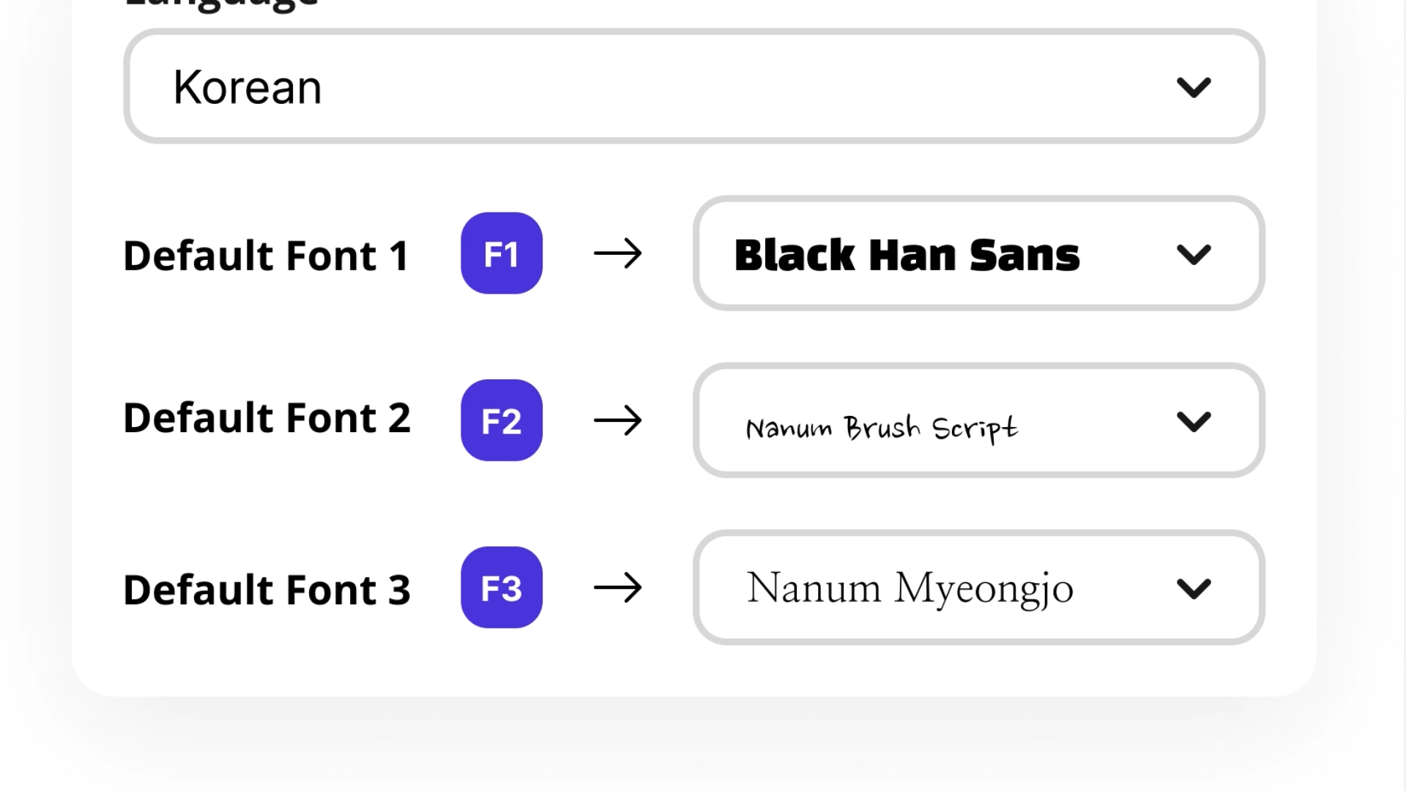The height and width of the screenshot is (791, 1406).
Task: Click the arrow next to the F1 badge
Action: tap(617, 254)
